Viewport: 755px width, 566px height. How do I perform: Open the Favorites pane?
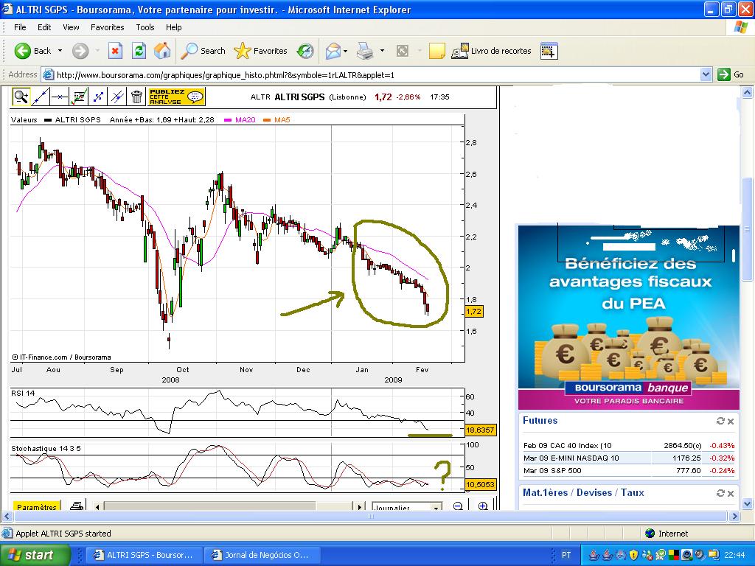coord(260,51)
